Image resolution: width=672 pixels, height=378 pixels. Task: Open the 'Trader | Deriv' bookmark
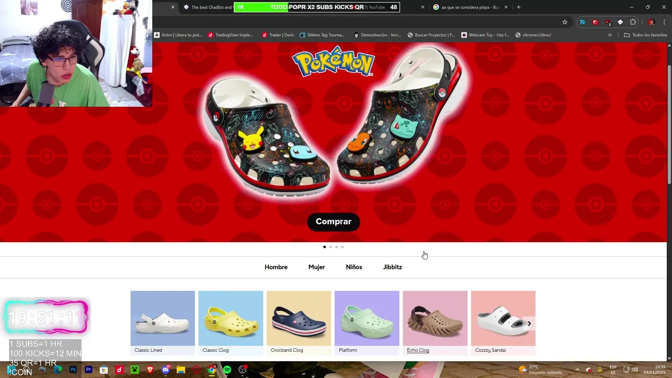pyautogui.click(x=278, y=35)
